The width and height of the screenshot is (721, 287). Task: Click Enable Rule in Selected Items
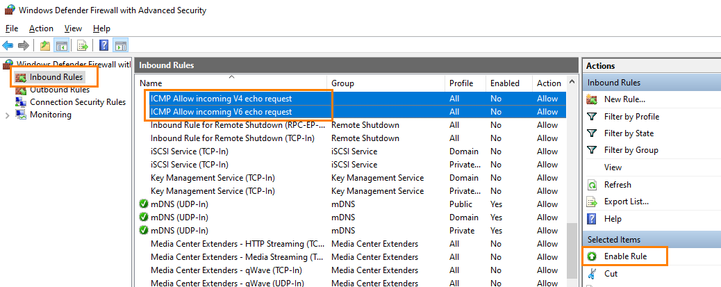point(625,256)
